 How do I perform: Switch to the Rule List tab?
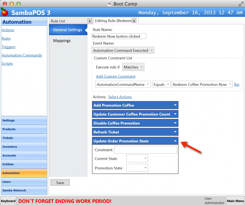(58, 21)
